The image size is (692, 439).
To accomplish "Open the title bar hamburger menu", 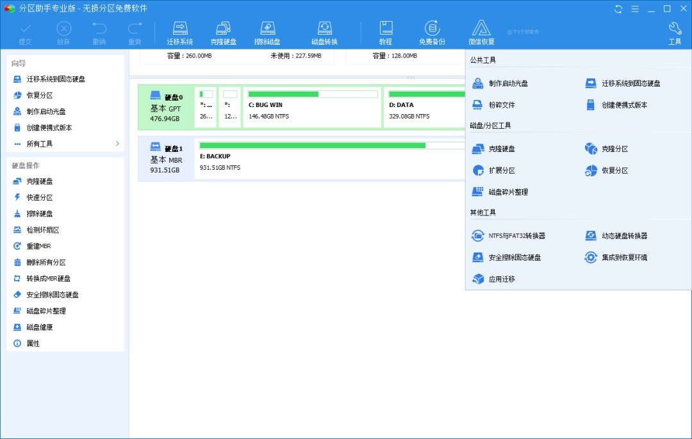I will (634, 9).
